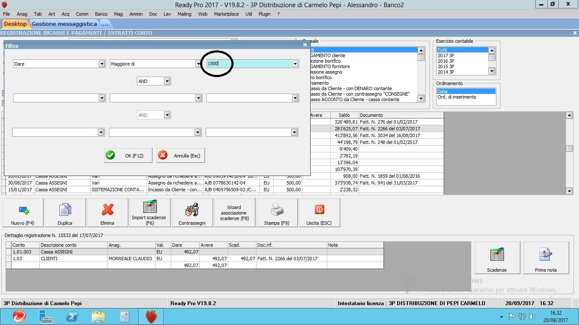The height and width of the screenshot is (325, 579).
Task: Open second row operator dropdown in Filtra
Action: (198, 98)
